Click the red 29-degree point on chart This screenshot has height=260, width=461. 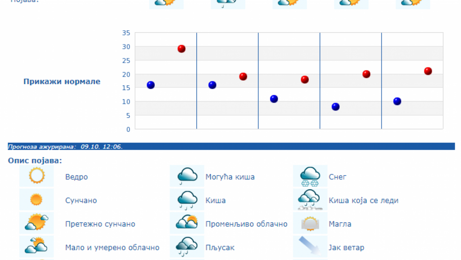click(x=181, y=49)
